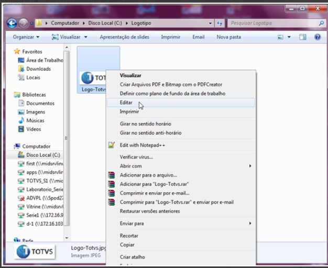Image resolution: width=328 pixels, height=268 pixels.
Task: Click the change view icon
Action: coord(280,37)
